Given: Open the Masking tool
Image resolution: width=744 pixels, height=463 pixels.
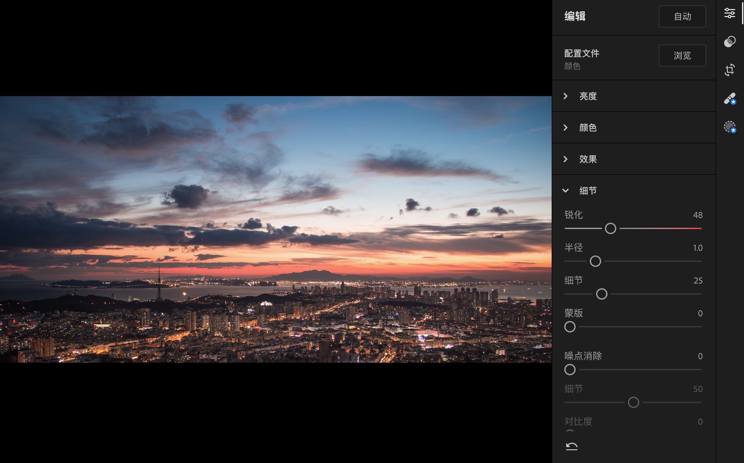Looking at the screenshot, I should point(729,127).
